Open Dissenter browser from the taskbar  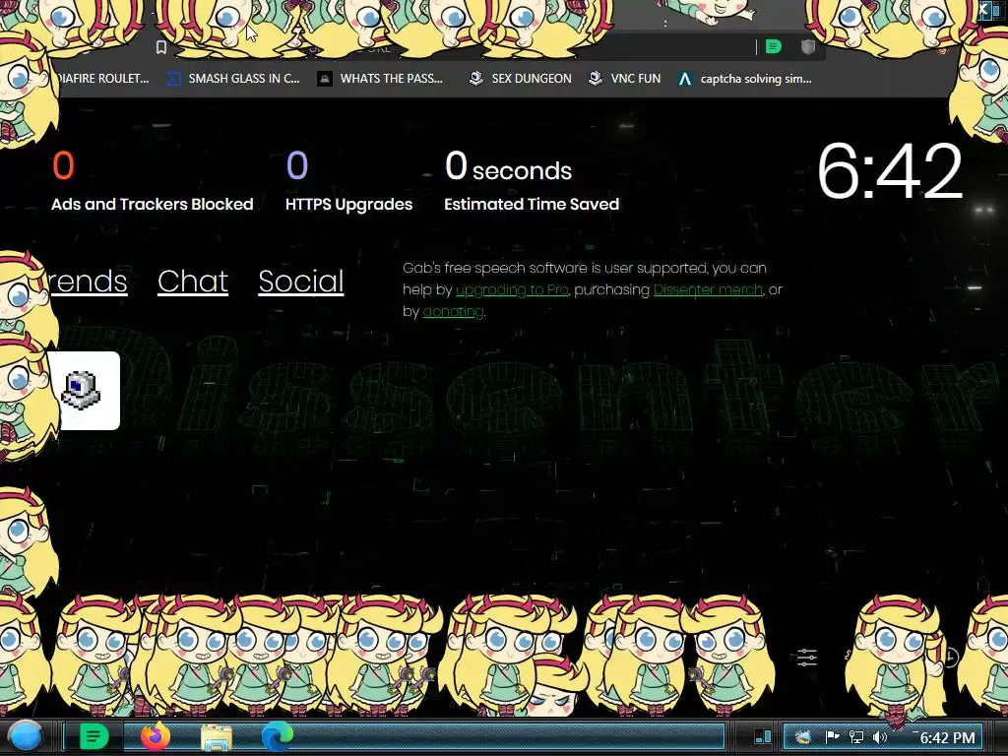(94, 736)
